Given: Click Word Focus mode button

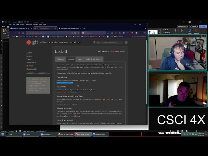Looking at the screenshot, I should (172, 131).
